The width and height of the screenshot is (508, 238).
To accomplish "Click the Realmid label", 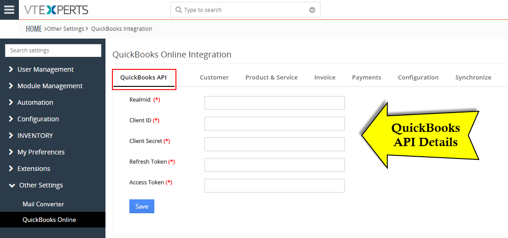I will [140, 100].
